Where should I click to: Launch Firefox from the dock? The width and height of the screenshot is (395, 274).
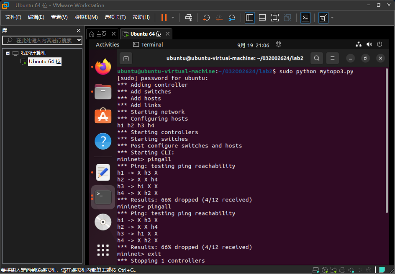[103, 67]
